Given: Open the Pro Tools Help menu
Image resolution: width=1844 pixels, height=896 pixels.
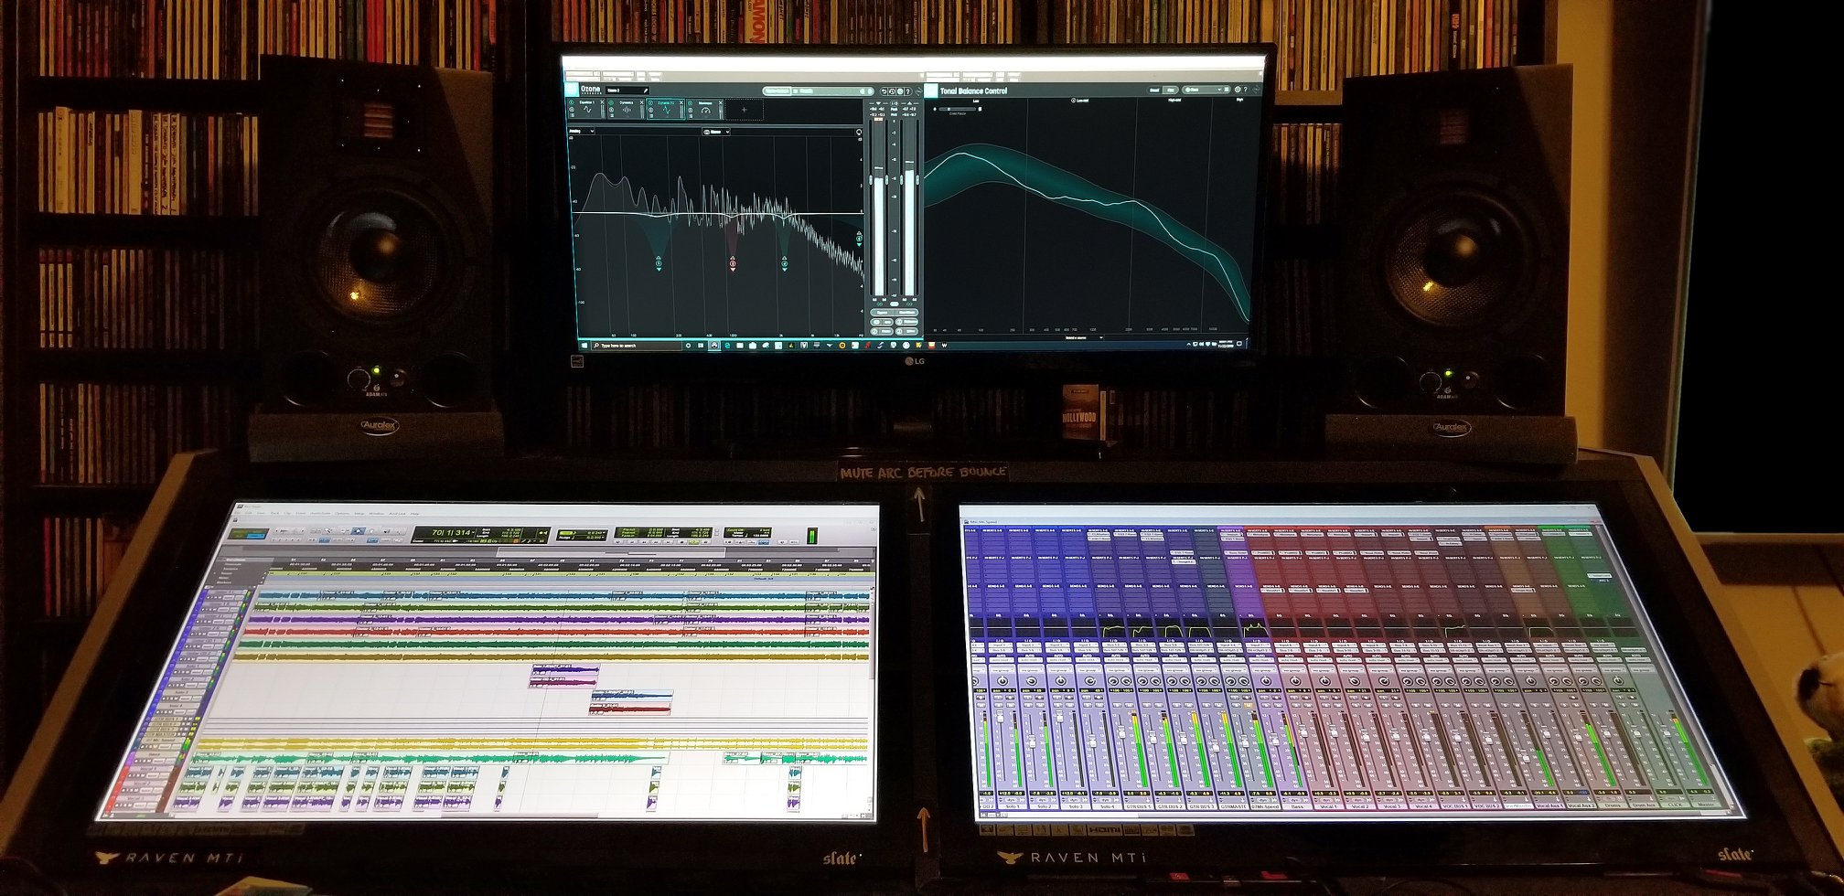Looking at the screenshot, I should click(x=414, y=514).
